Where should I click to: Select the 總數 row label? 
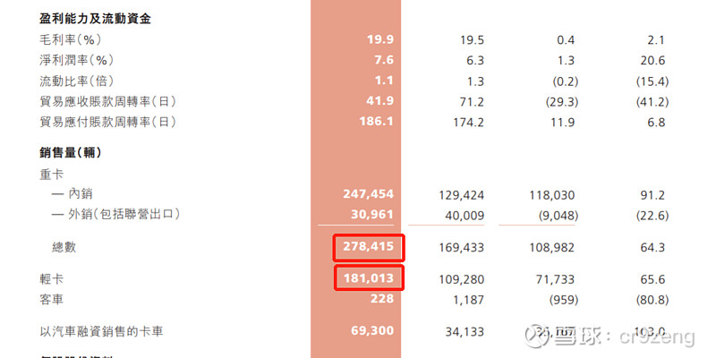(64, 246)
